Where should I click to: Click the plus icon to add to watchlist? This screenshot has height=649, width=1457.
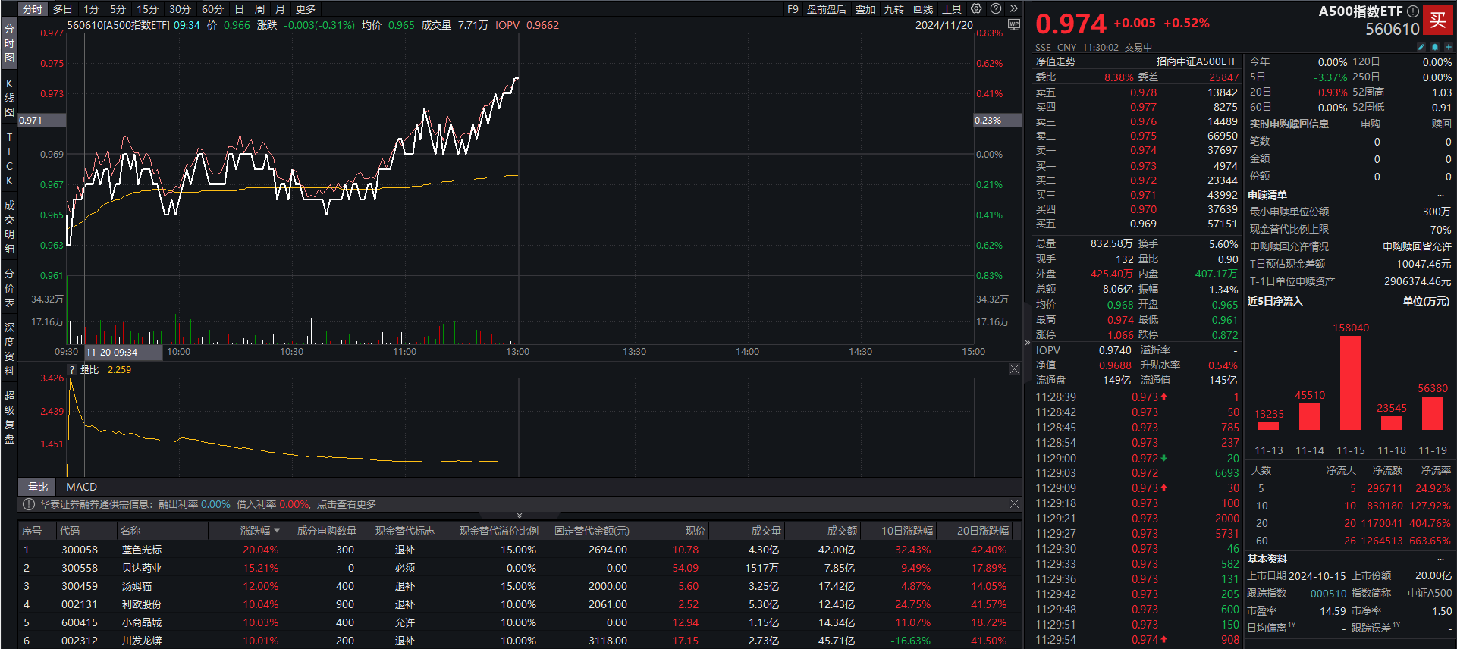point(1448,47)
